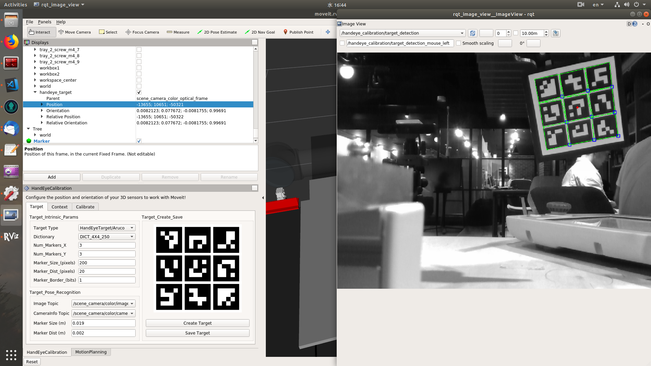This screenshot has height=366, width=651.
Task: Refresh the image topic list
Action: [472, 33]
